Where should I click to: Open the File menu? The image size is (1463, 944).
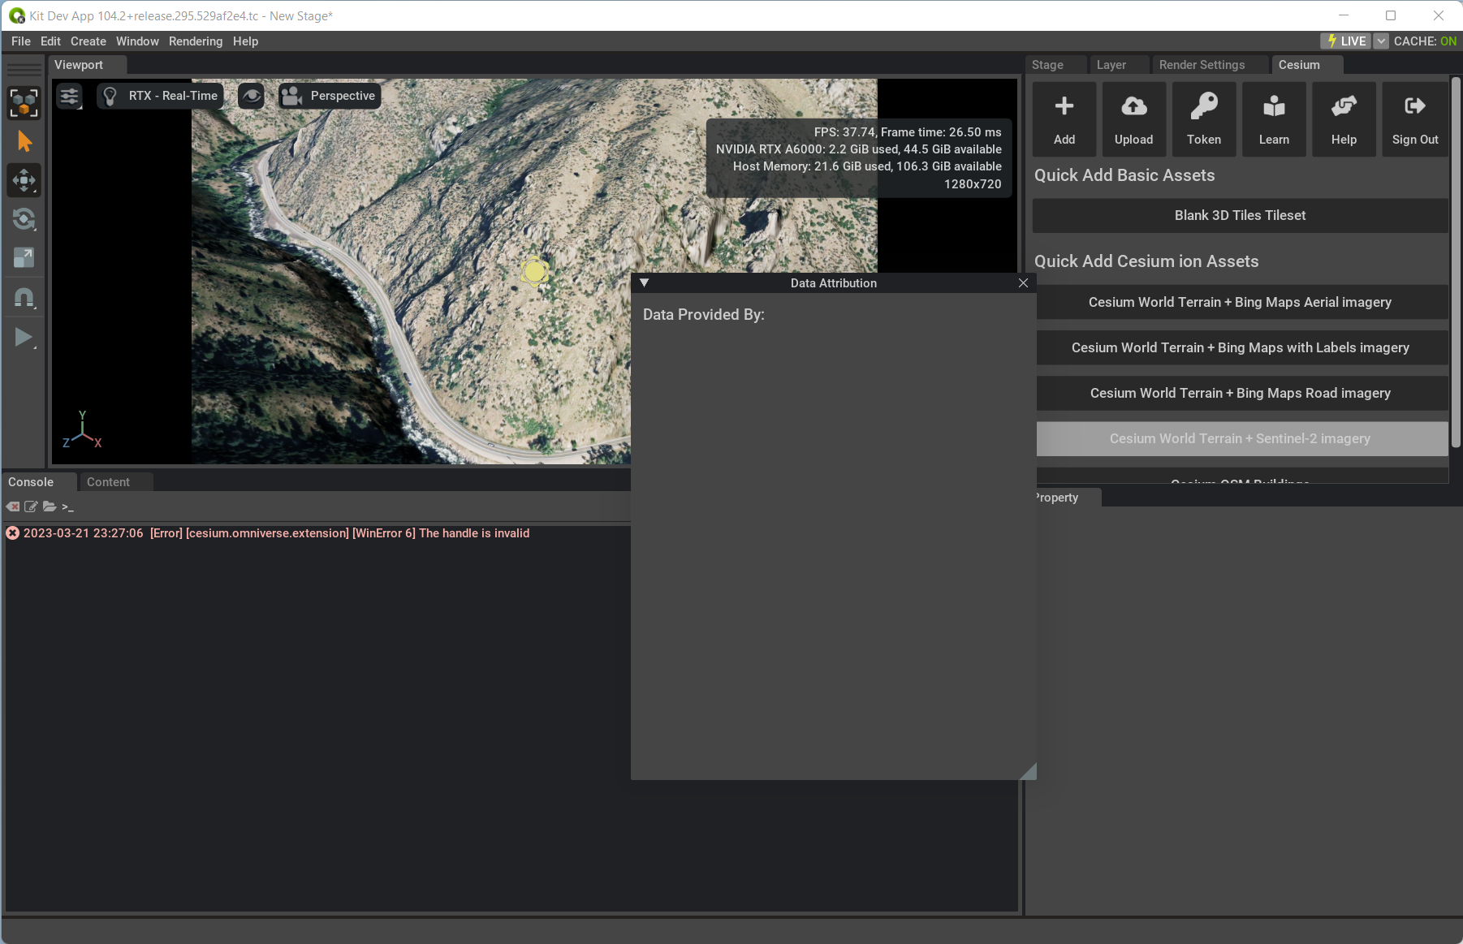pos(21,41)
